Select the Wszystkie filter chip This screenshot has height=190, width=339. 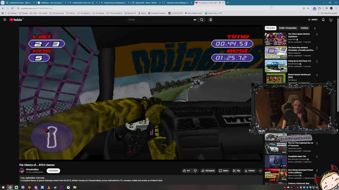click(x=270, y=28)
